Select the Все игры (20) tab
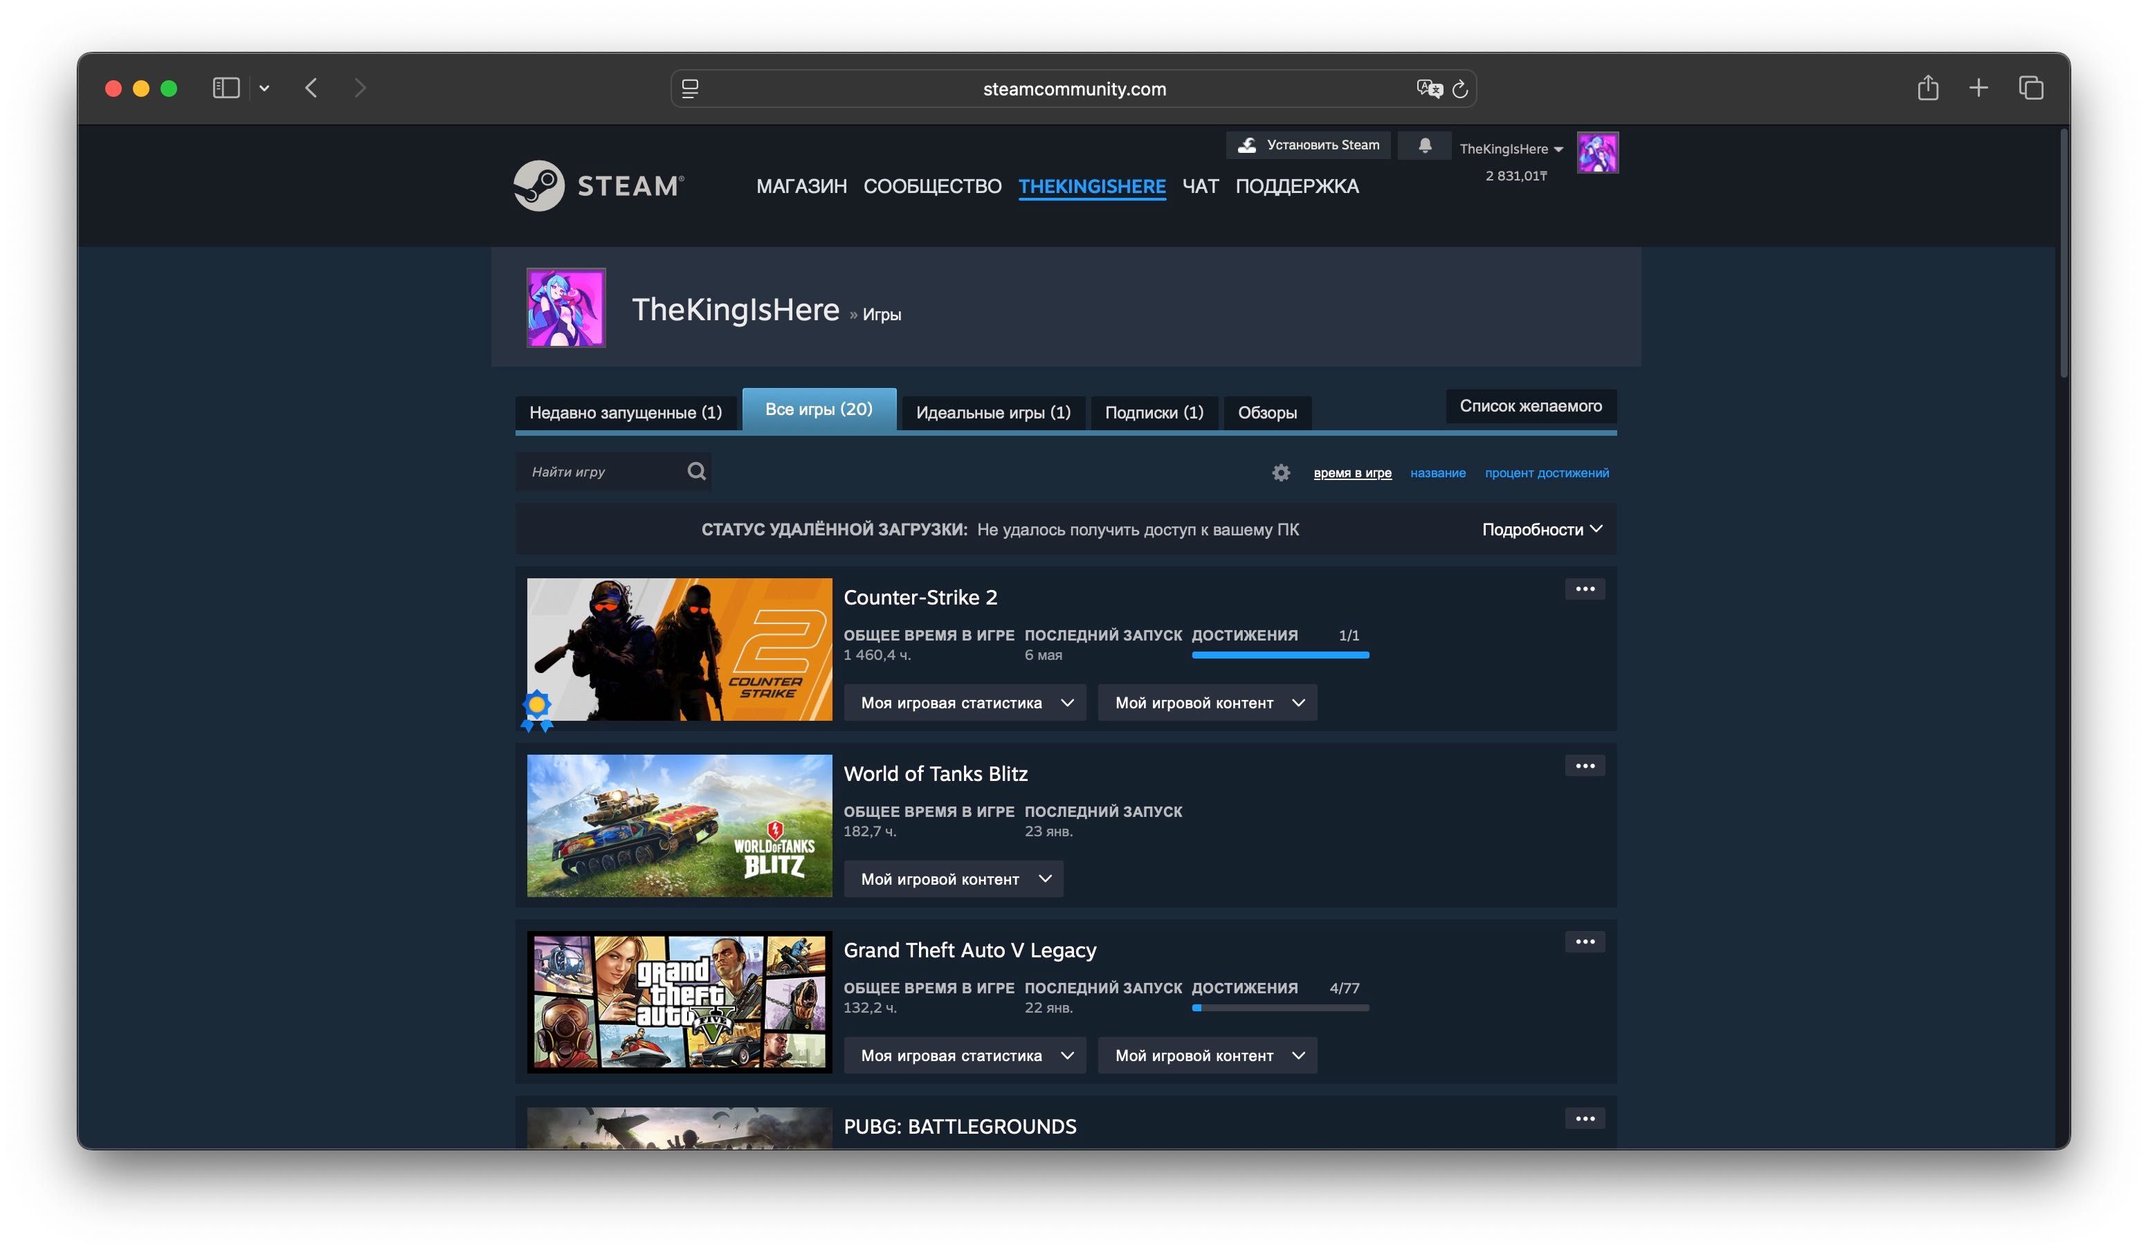2148x1252 pixels. point(819,409)
